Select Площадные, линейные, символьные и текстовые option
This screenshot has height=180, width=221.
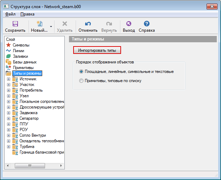click(82, 72)
